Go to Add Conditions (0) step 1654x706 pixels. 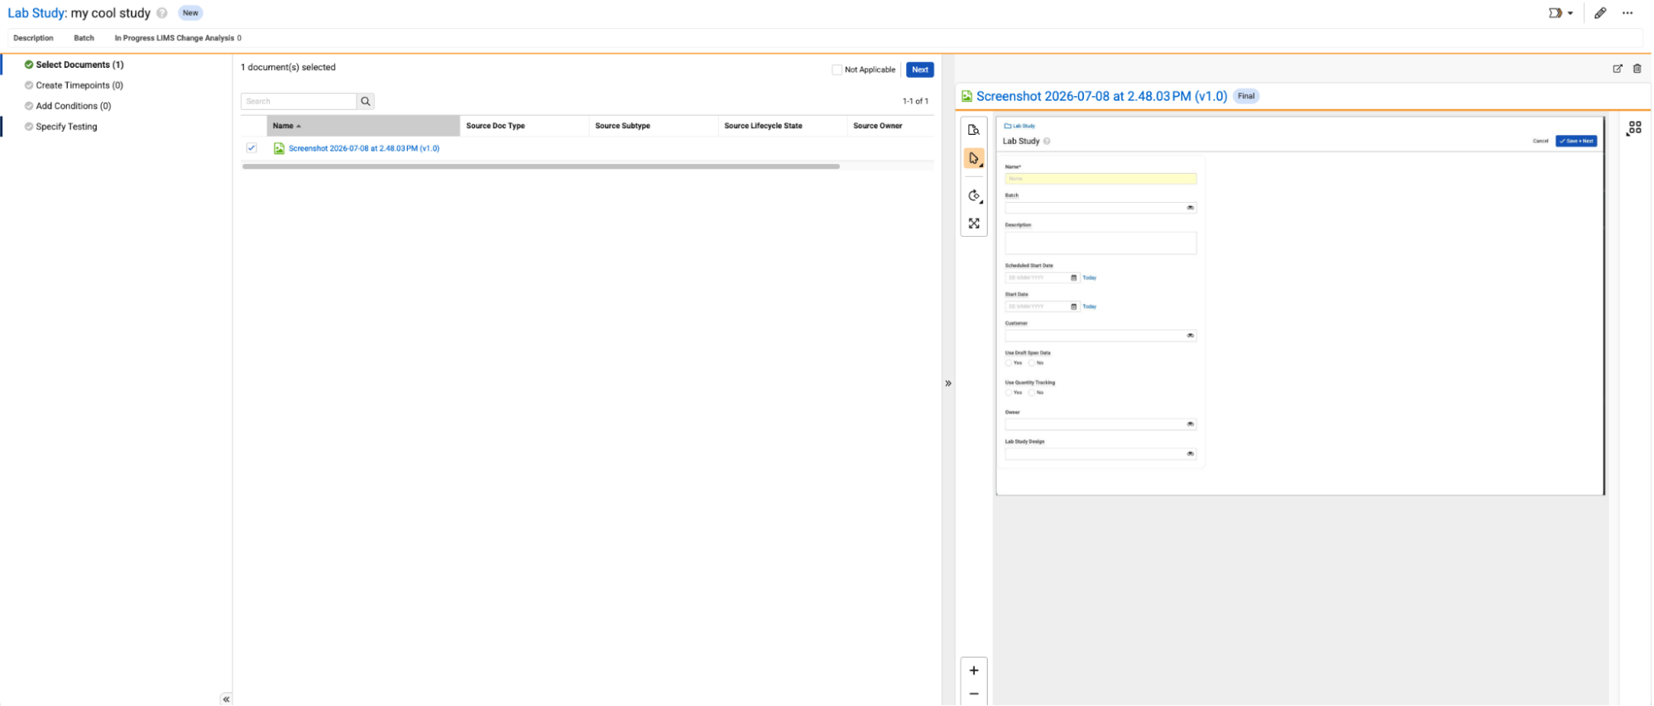[73, 106]
